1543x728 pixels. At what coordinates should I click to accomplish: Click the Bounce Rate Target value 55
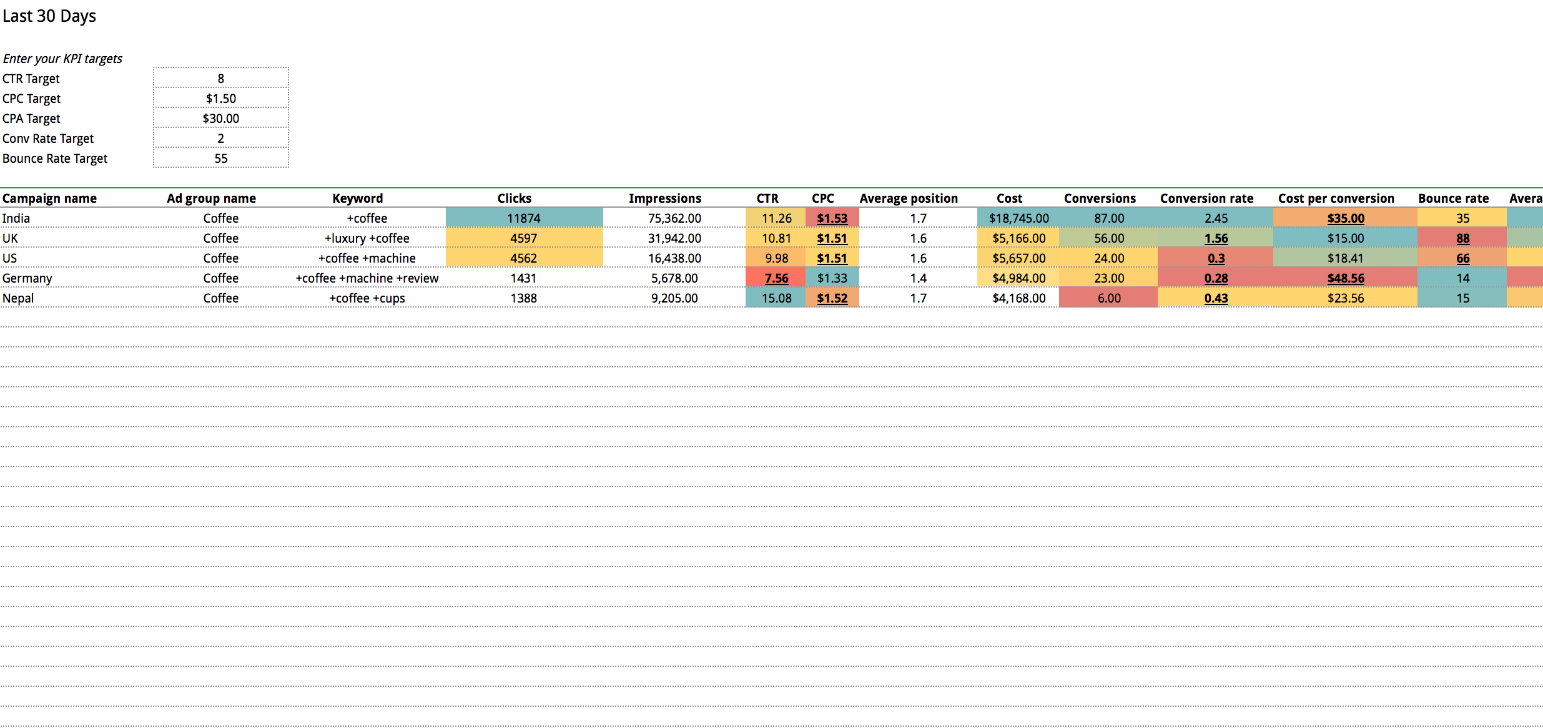220,158
